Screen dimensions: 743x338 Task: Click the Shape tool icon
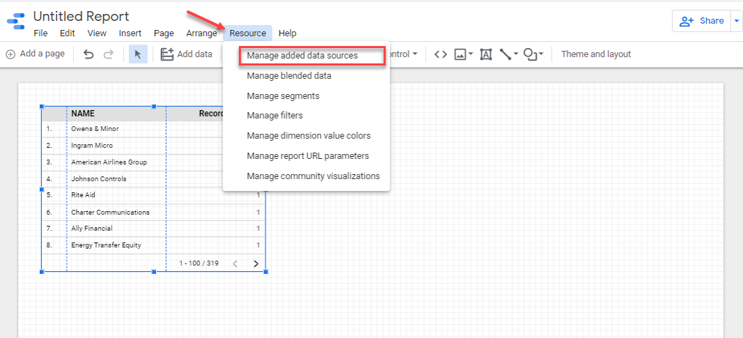(x=530, y=54)
